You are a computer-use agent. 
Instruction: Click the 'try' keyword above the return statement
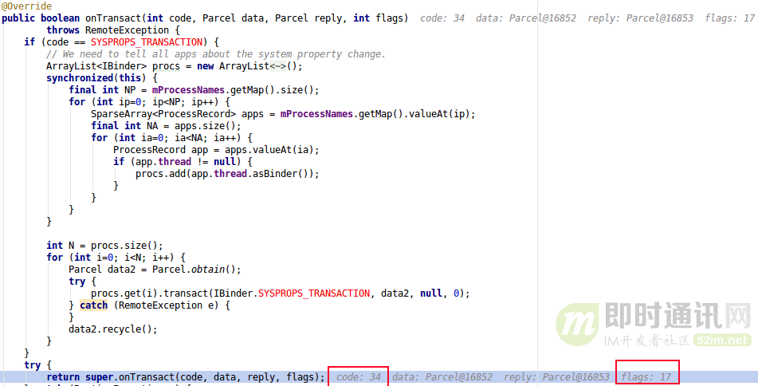33,365
